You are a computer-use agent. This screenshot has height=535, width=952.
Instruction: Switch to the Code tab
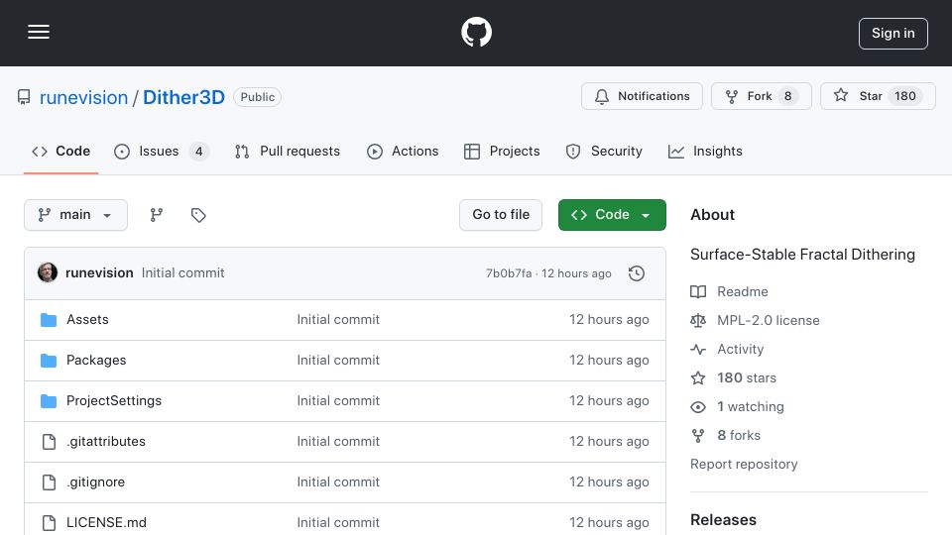click(x=60, y=152)
